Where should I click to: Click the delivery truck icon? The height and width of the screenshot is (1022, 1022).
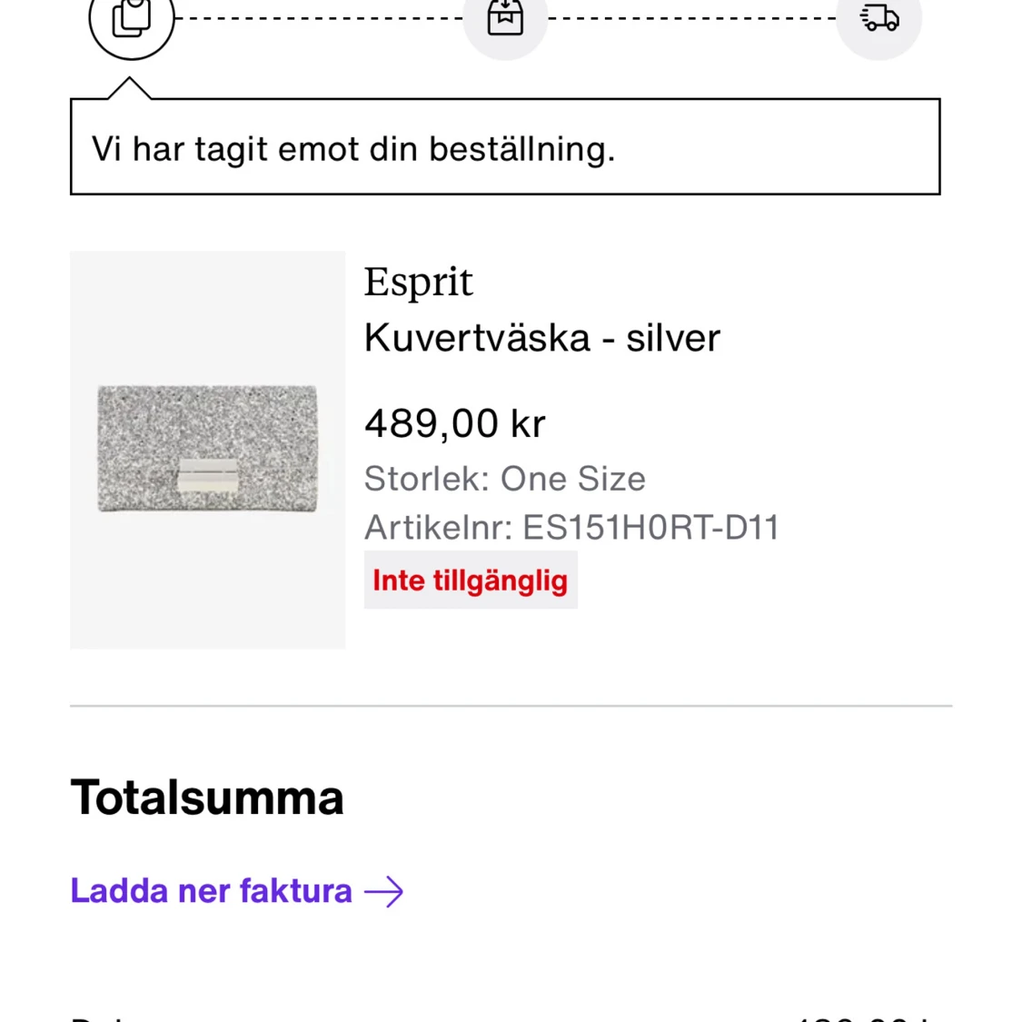point(878,16)
